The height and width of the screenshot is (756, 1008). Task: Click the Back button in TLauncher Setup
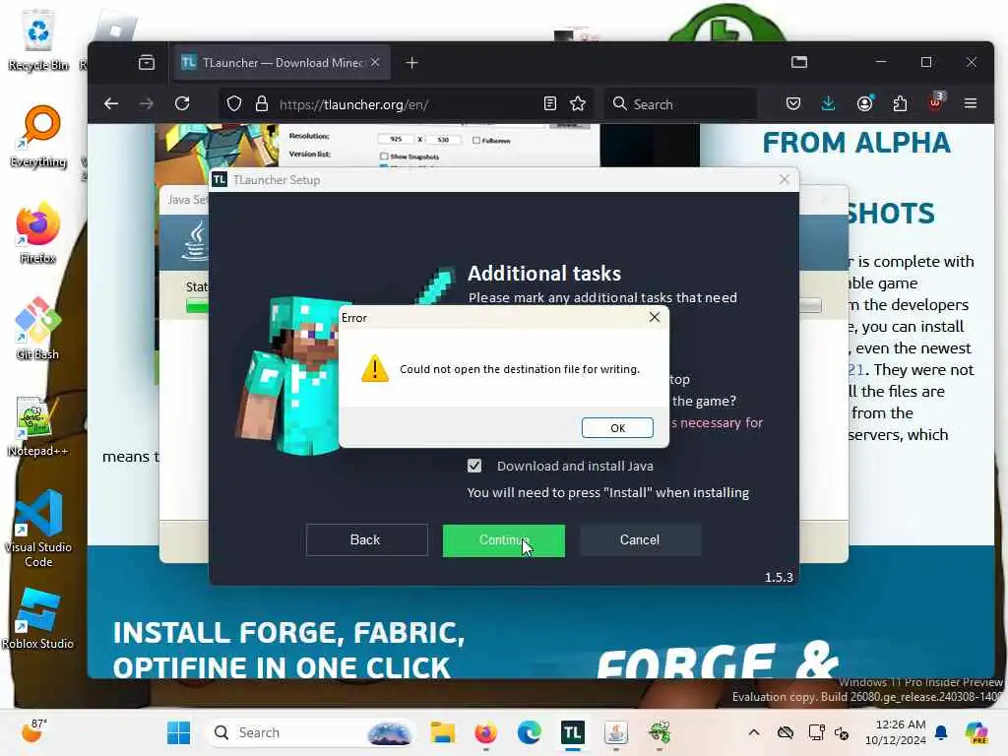[366, 540]
